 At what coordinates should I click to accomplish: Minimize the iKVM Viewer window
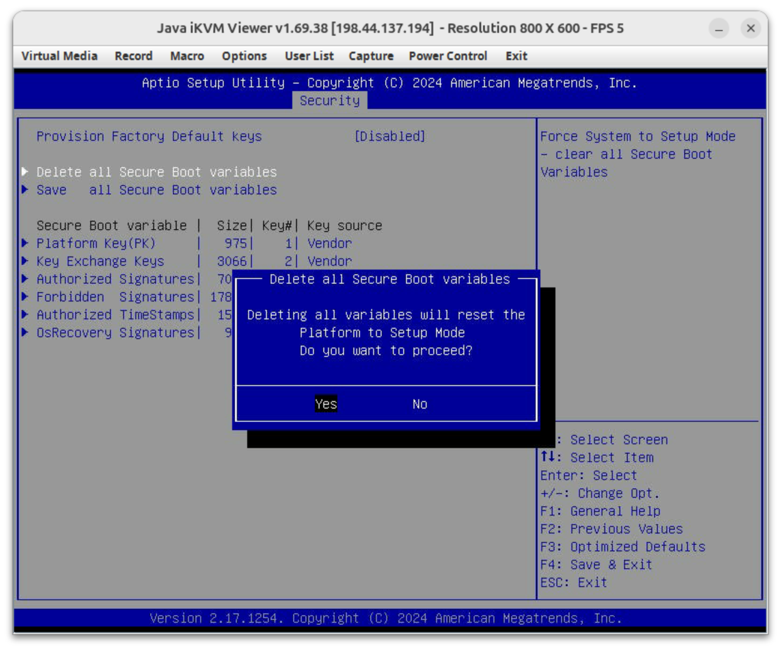pos(719,29)
